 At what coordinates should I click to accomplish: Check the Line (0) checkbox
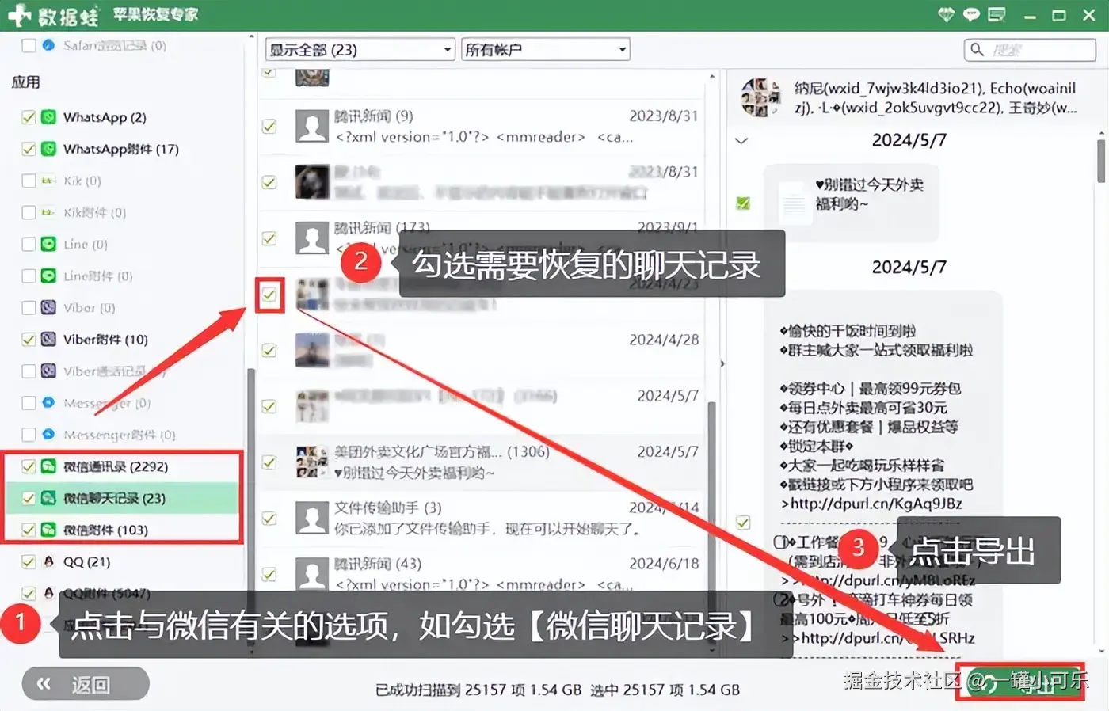29,244
